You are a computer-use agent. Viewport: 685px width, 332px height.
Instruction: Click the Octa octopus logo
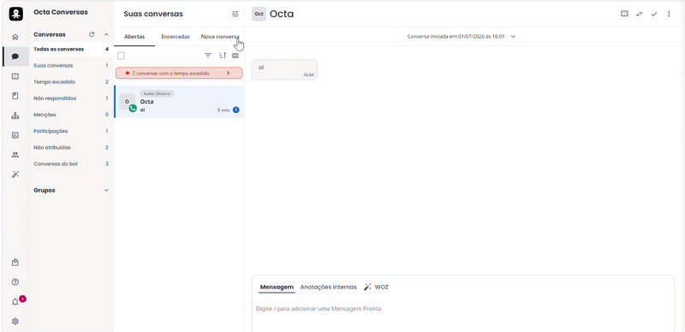click(15, 14)
